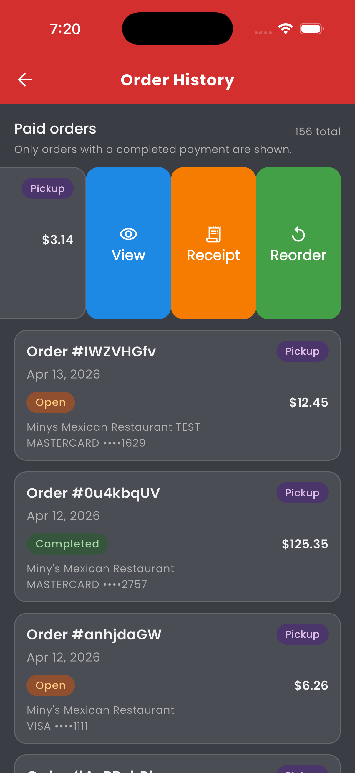The image size is (355, 773).
Task: Select the Order History title
Action: point(177,79)
